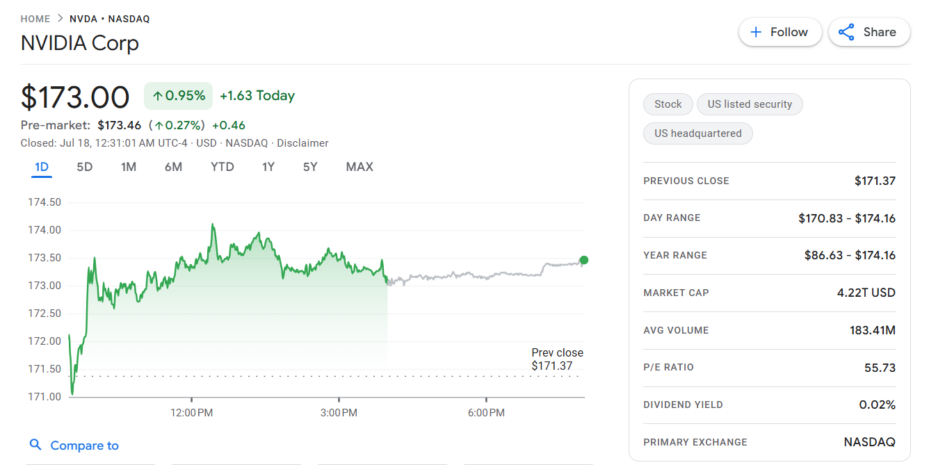Click PREVIOUS CLOSE label
This screenshot has height=465, width=945.
tap(686, 181)
